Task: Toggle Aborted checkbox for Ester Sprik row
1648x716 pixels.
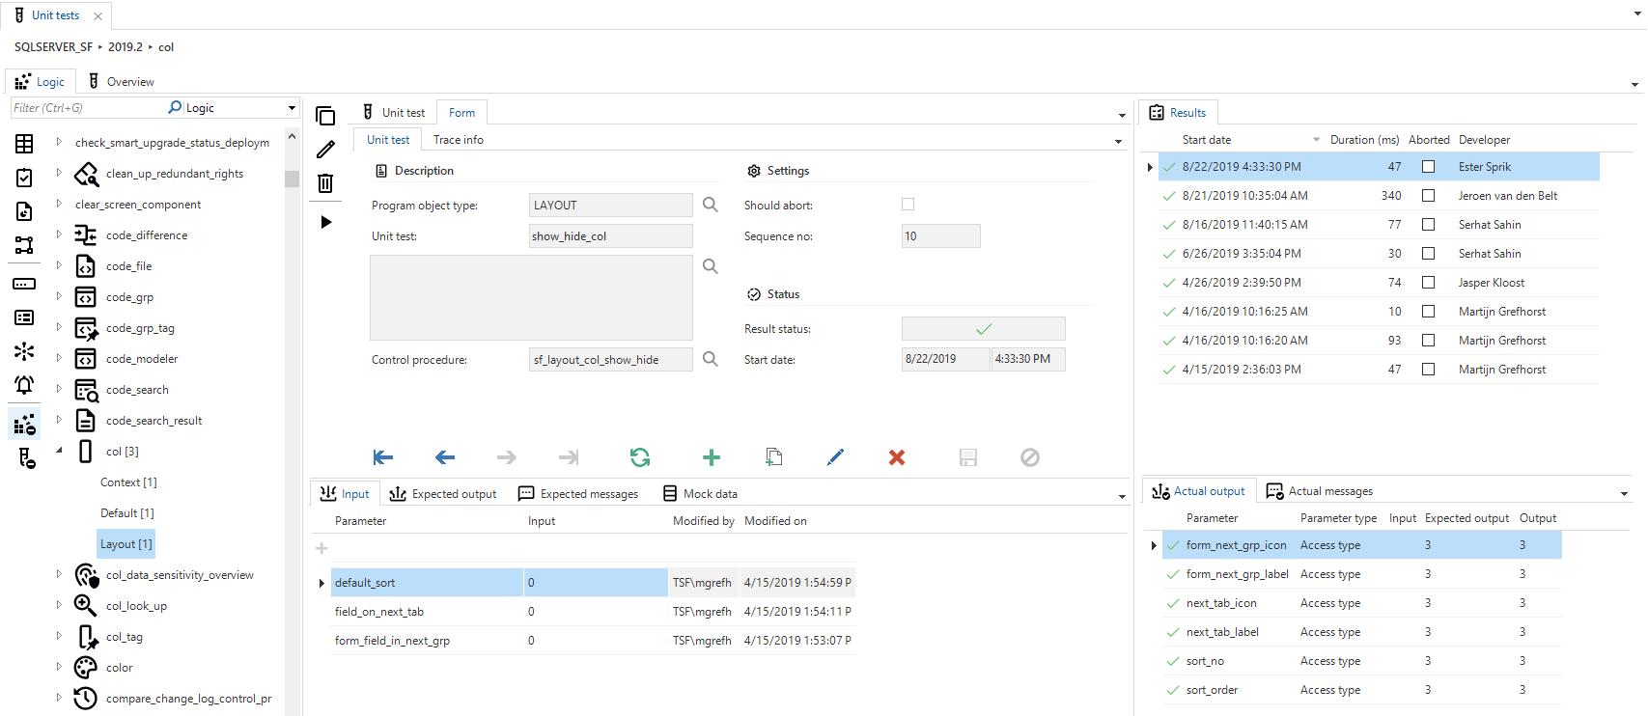Action: click(x=1428, y=167)
